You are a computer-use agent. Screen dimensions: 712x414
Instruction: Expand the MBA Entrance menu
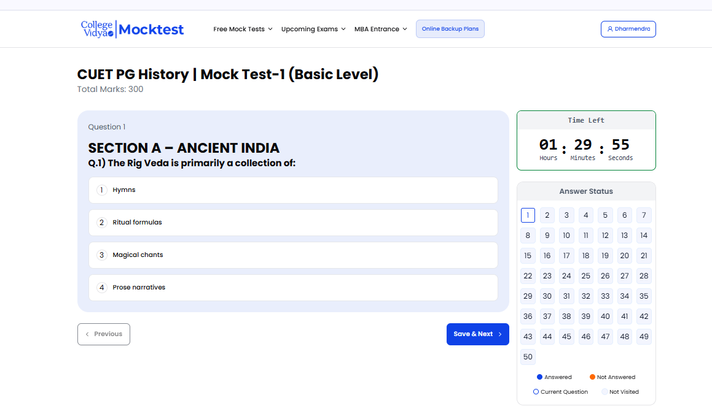click(380, 29)
